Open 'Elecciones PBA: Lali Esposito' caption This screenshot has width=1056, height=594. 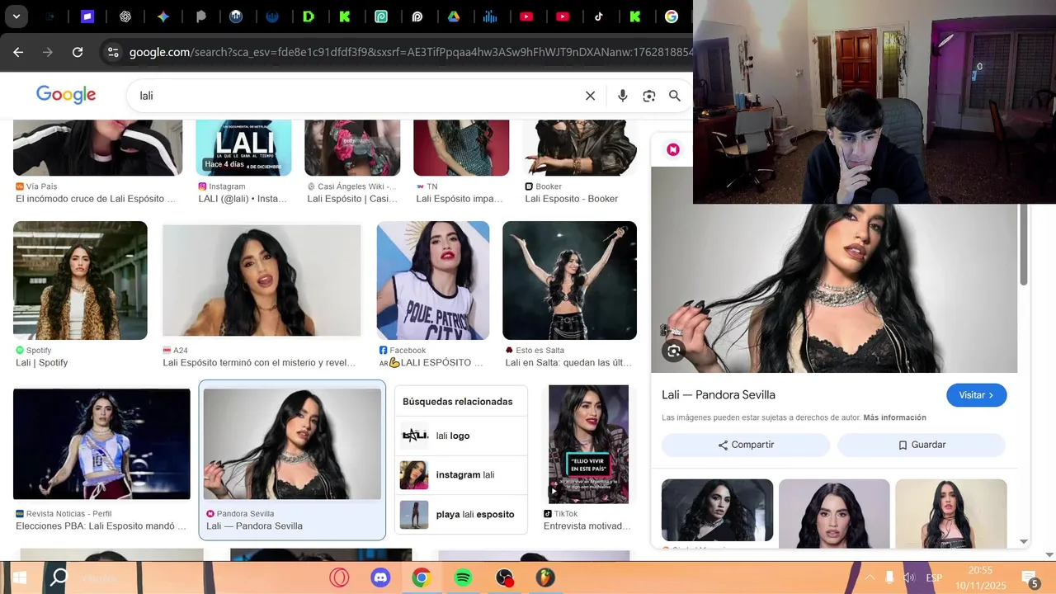coord(101,526)
